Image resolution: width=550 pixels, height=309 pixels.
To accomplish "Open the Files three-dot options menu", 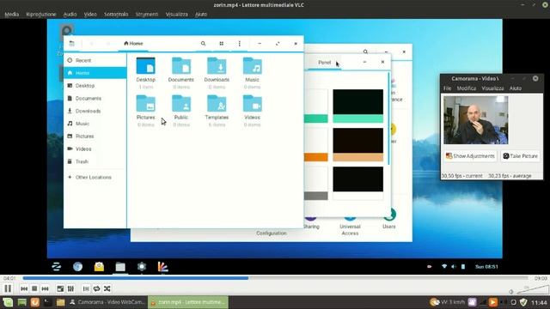I will click(x=240, y=44).
